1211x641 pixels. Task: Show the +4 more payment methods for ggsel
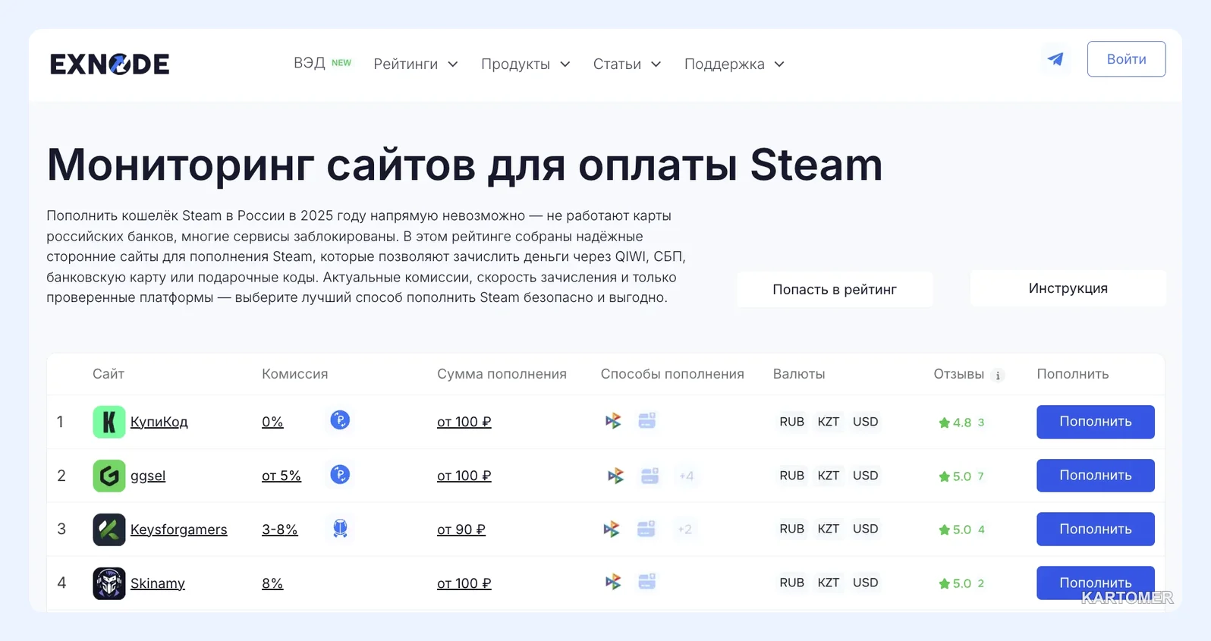[686, 476]
